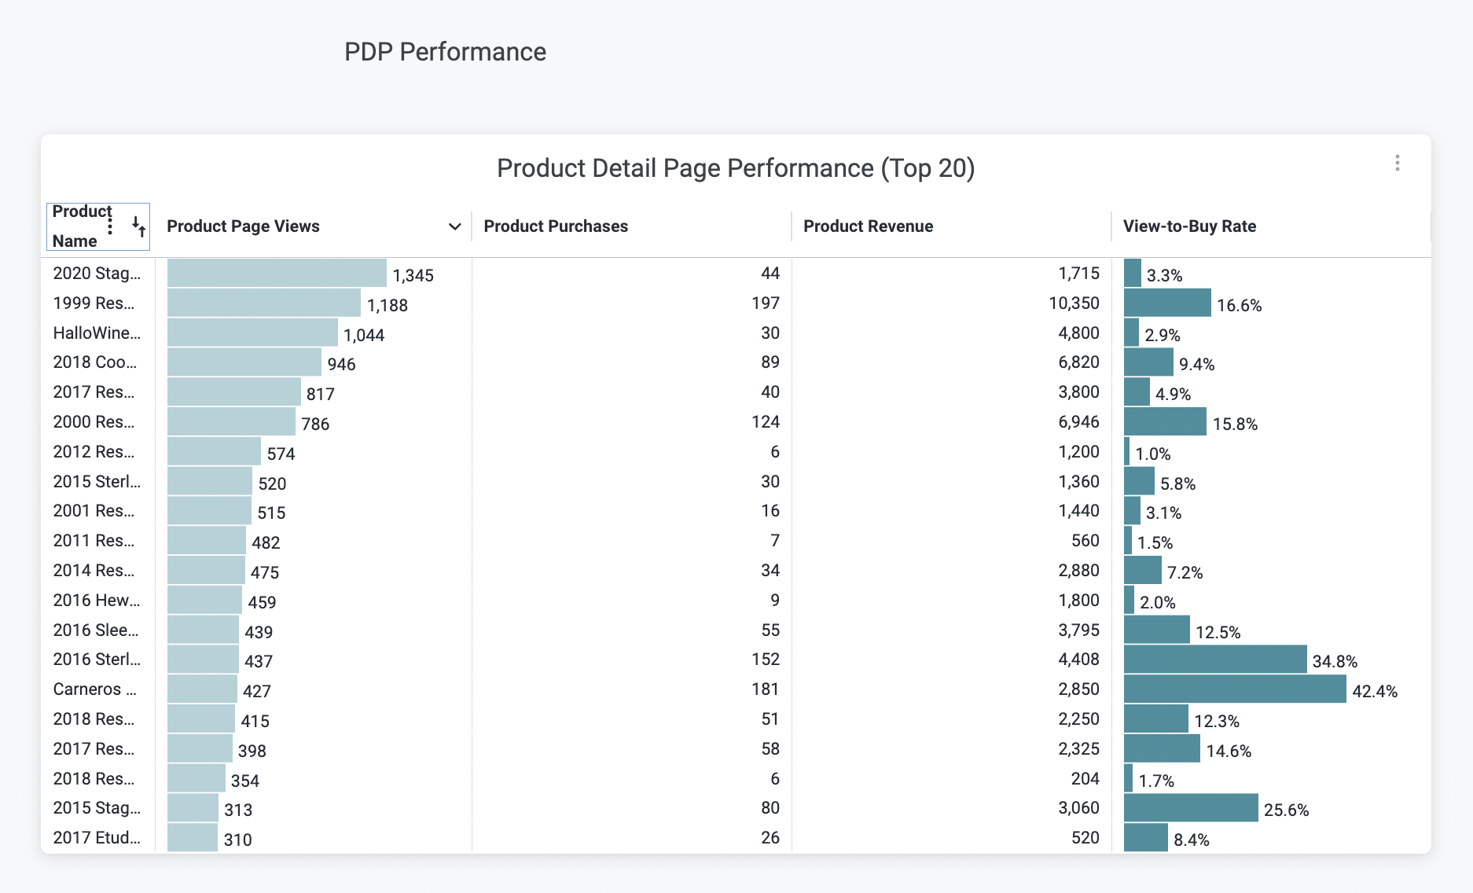Click the PDP Performance dashboard title
The height and width of the screenshot is (893, 1473).
(x=445, y=52)
